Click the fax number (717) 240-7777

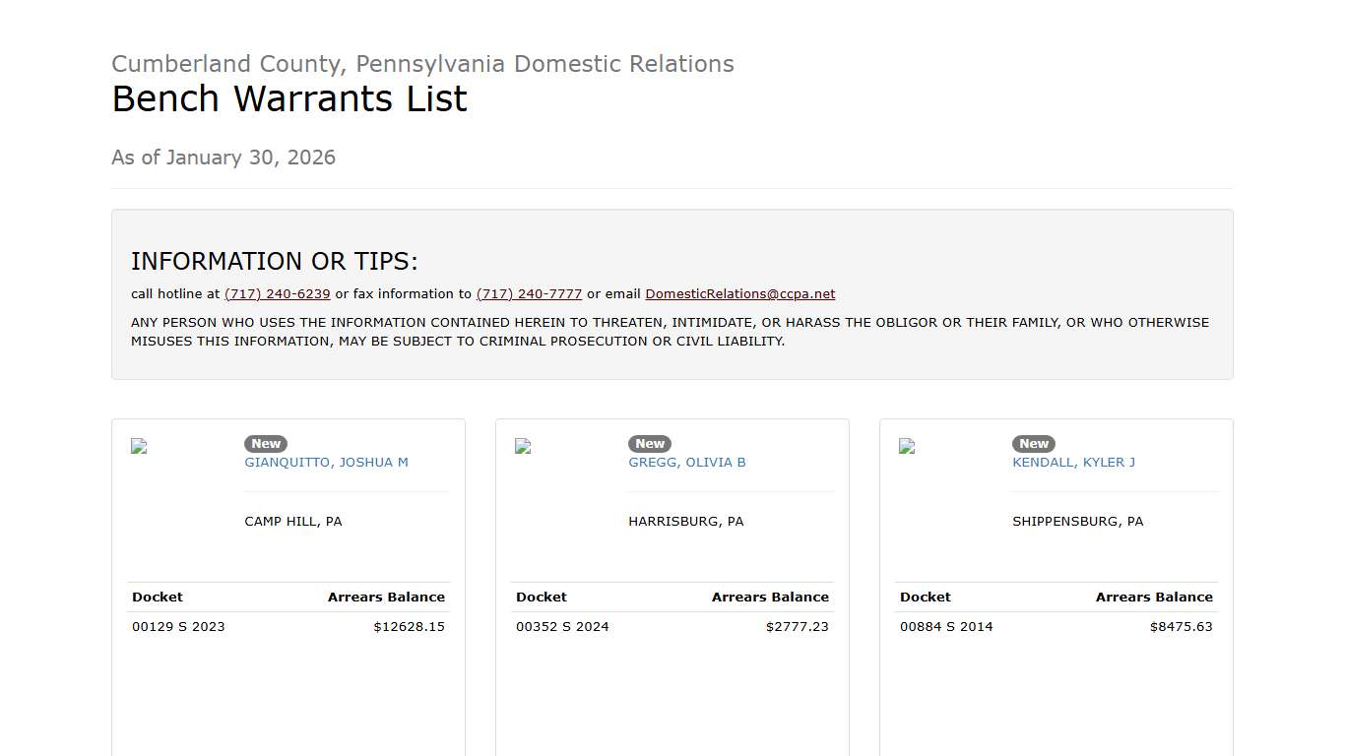[529, 294]
